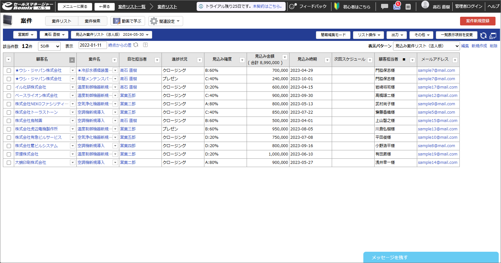Click the user avatar icon
501x263 pixels.
click(x=425, y=5)
